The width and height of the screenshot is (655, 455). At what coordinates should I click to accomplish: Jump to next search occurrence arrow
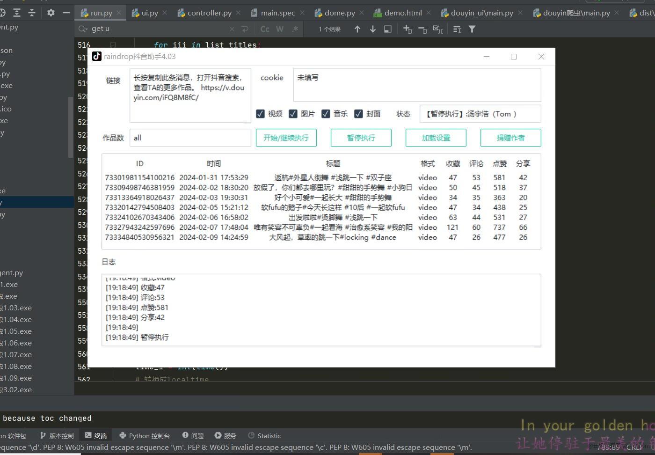[373, 29]
